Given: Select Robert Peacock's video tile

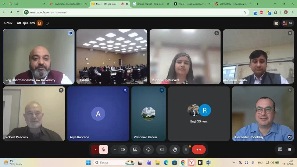Looking at the screenshot, I should pos(34,114).
